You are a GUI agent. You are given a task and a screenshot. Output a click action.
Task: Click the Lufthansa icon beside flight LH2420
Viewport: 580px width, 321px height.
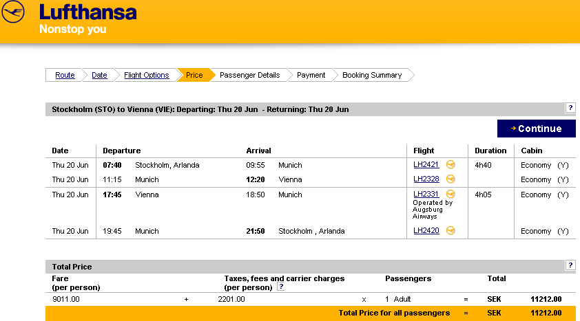[450, 231]
